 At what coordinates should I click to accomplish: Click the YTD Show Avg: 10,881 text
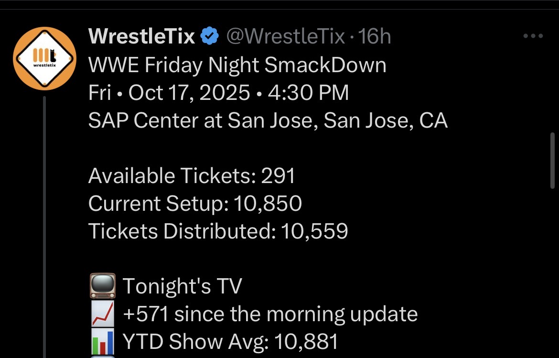(x=230, y=341)
